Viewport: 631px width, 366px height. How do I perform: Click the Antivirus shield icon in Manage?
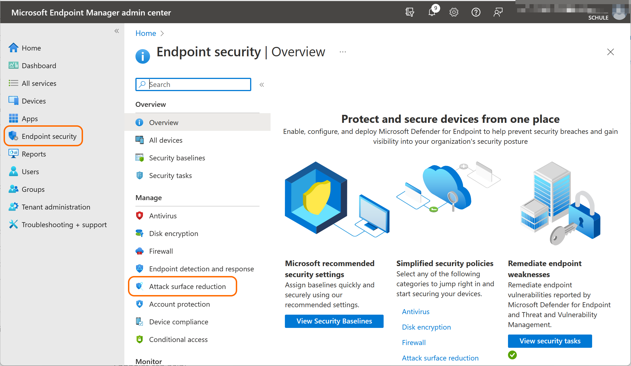[140, 216]
